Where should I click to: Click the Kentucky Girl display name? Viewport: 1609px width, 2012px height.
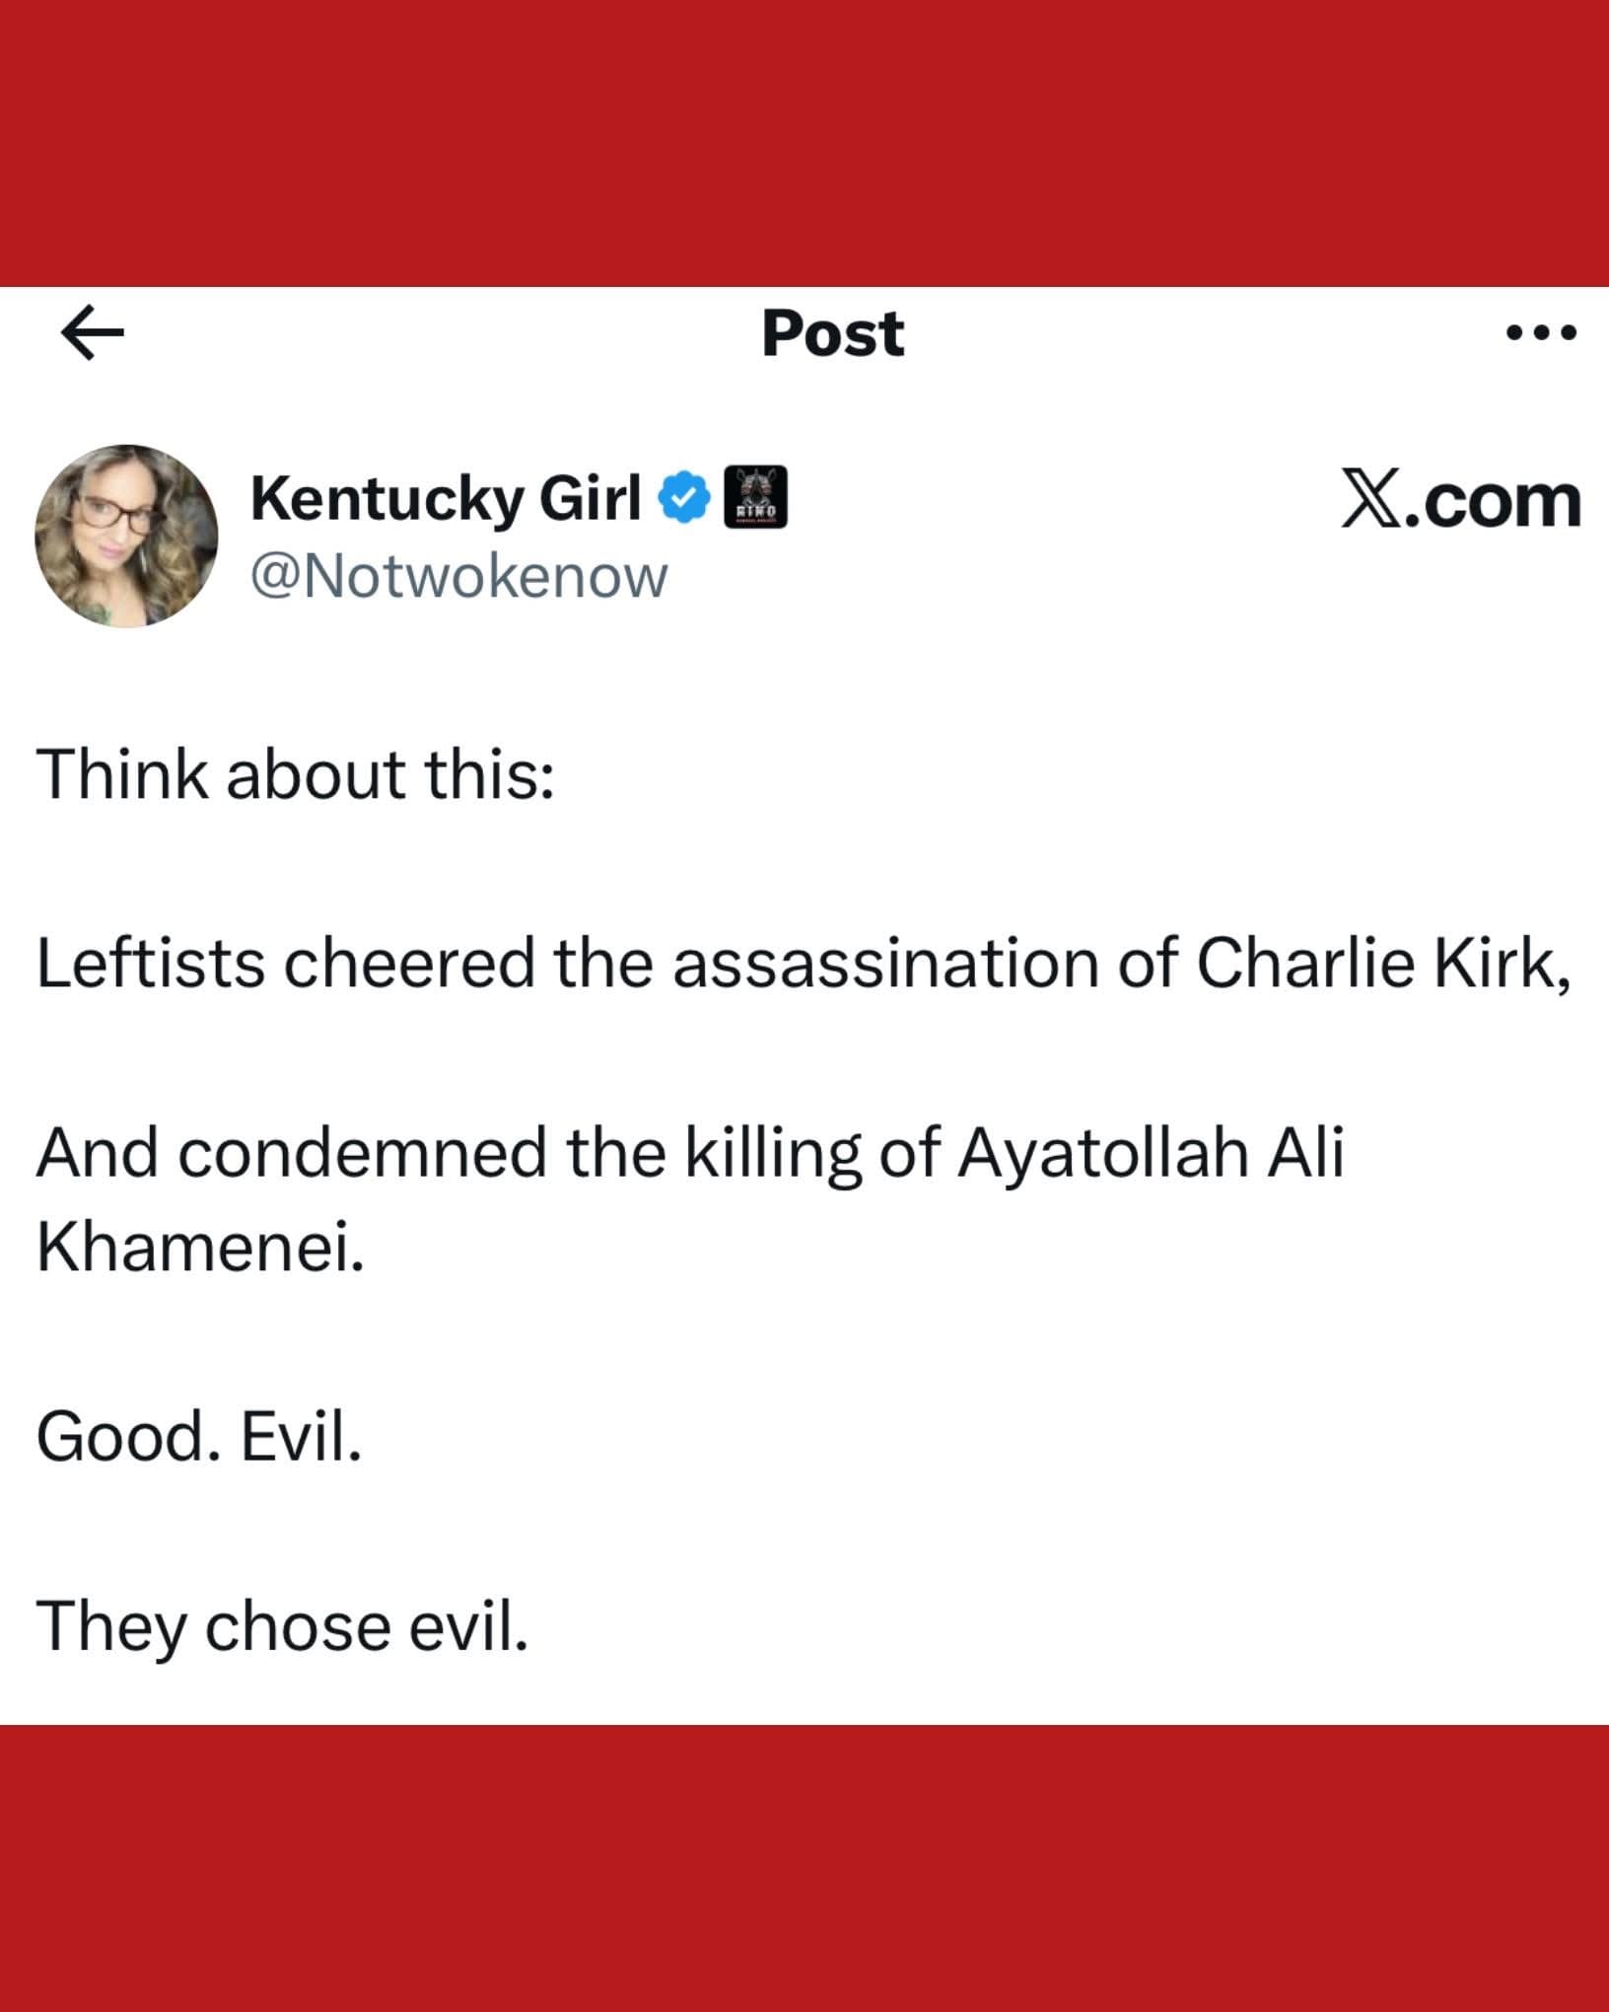pos(446,498)
